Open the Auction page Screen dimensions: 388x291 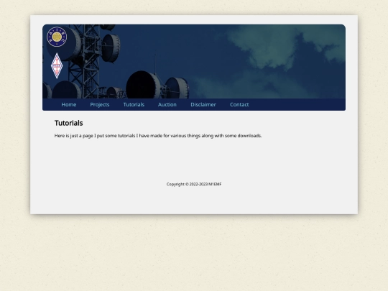click(x=167, y=104)
